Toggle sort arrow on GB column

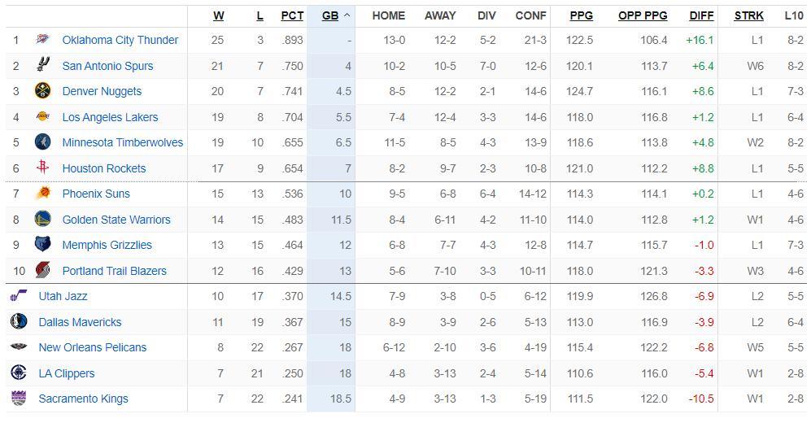point(347,15)
